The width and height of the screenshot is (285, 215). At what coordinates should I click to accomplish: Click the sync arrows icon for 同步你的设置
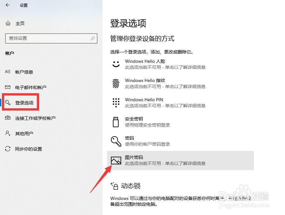pyautogui.click(x=8, y=149)
